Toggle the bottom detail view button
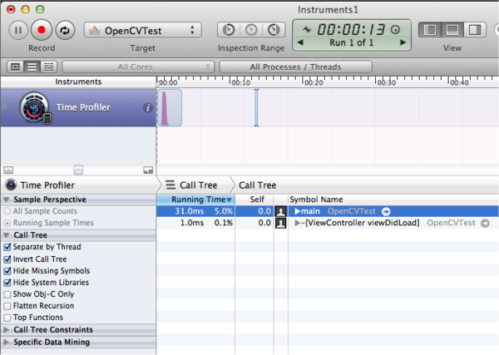Screen dimensions: 499x355 click(x=452, y=30)
